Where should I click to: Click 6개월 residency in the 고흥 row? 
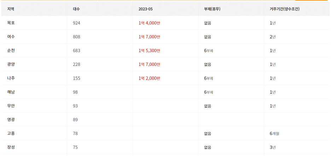click(x=274, y=134)
